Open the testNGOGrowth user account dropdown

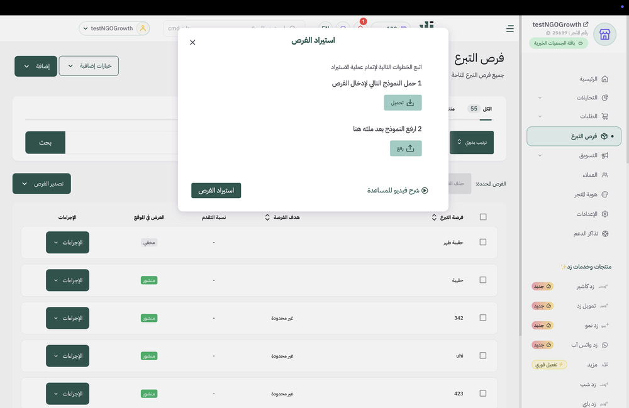tap(114, 28)
